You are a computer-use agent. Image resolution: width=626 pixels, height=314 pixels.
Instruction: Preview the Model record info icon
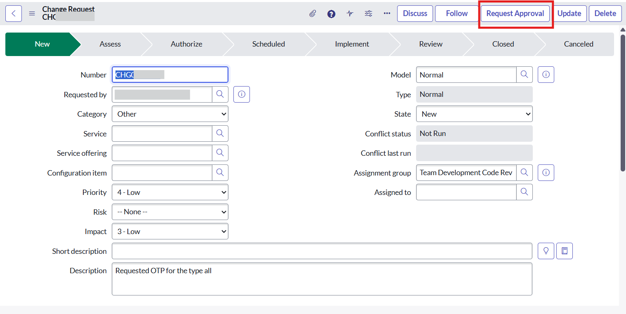[546, 75]
